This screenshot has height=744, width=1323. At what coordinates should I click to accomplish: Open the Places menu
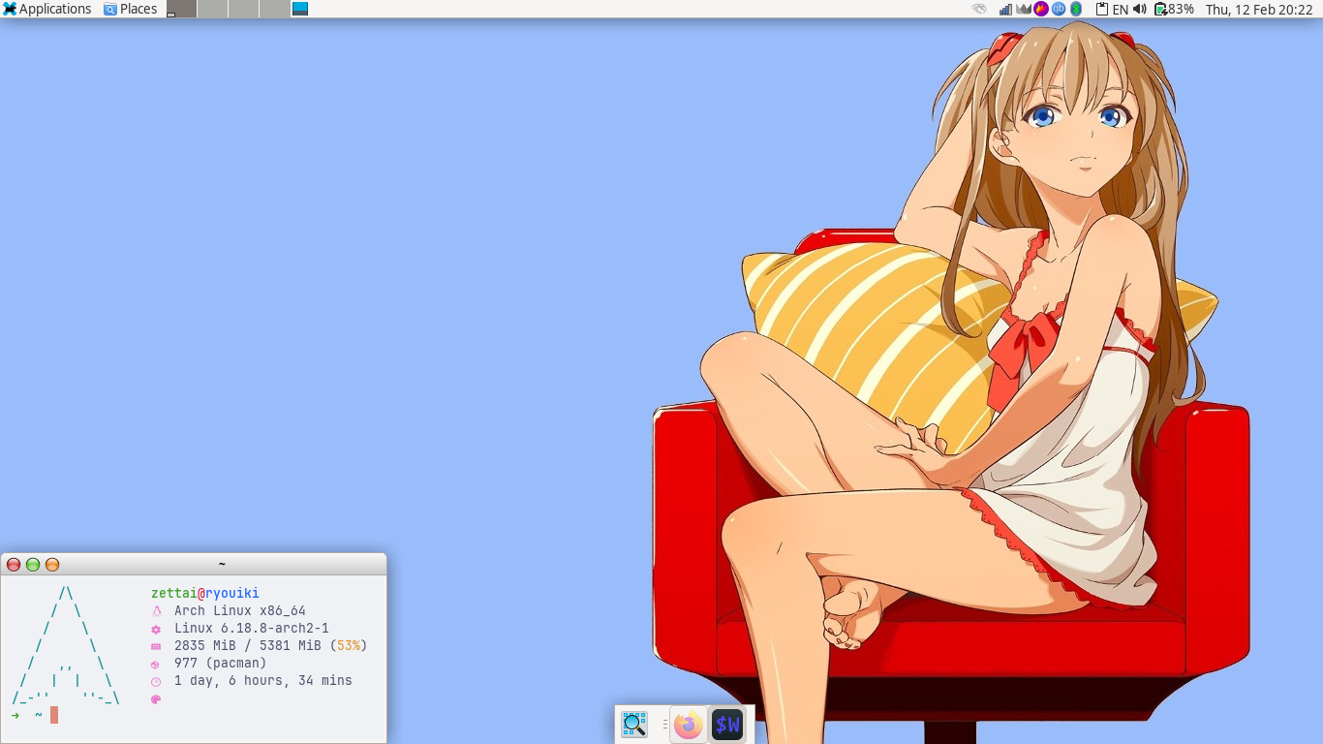(x=131, y=9)
